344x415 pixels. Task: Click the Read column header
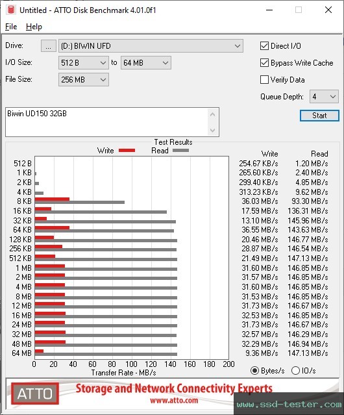(319, 154)
